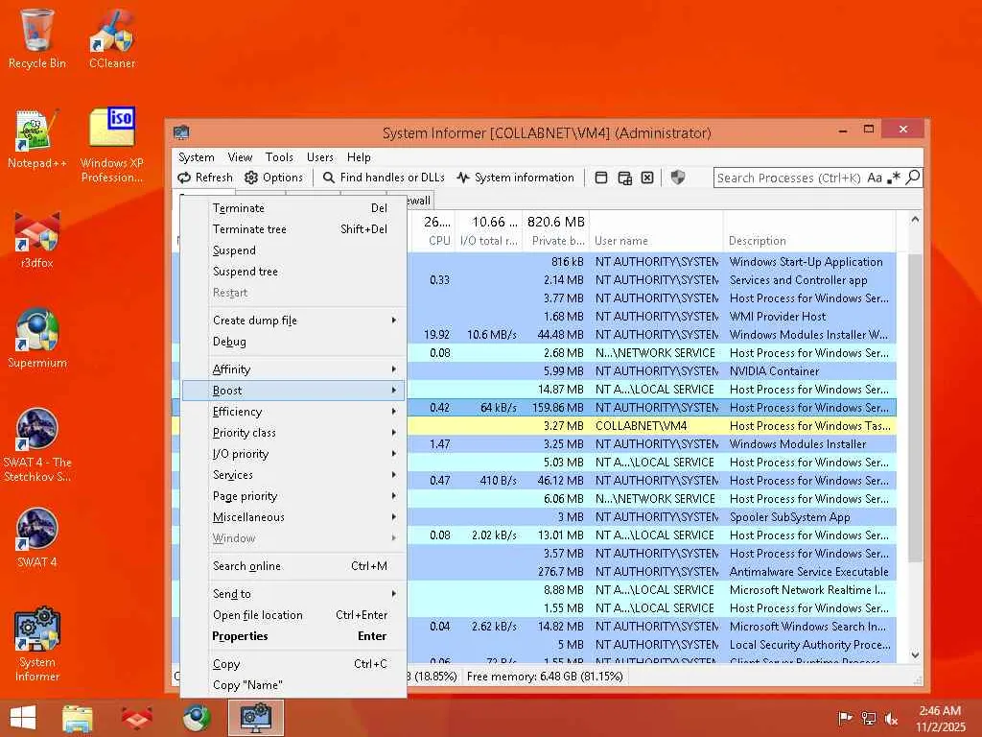Screen dimensions: 982x737
Task: Click the find window and kill icon
Action: [647, 178]
